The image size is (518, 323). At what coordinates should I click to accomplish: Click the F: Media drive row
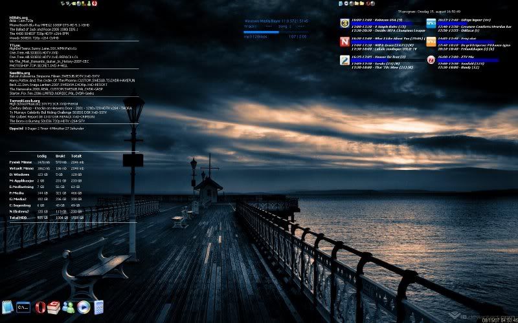click(x=45, y=193)
